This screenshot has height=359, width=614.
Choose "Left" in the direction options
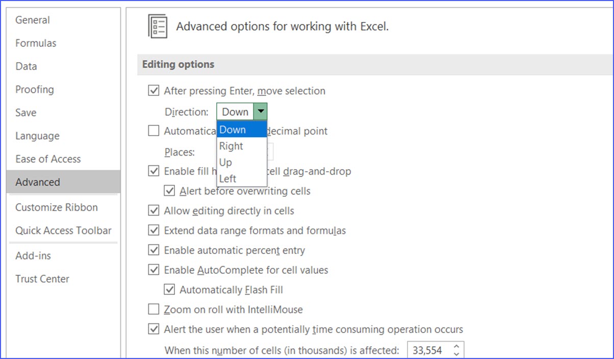tap(227, 178)
